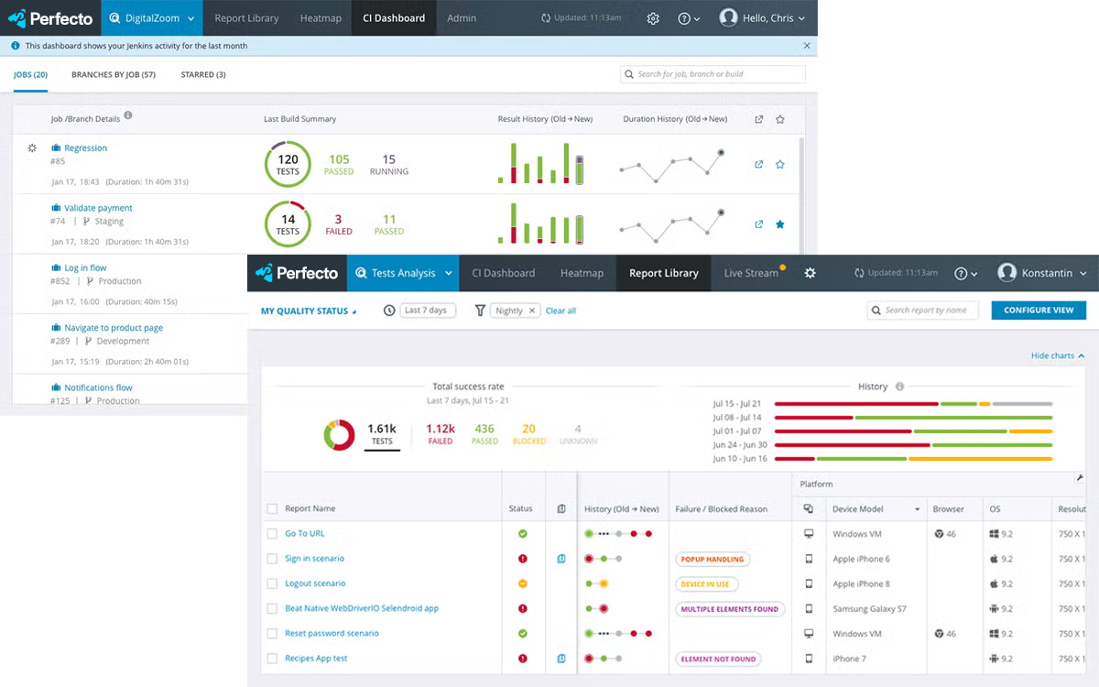Screen dimensions: 1099x687
Task: Click the Configure View button
Action: pyautogui.click(x=1039, y=311)
